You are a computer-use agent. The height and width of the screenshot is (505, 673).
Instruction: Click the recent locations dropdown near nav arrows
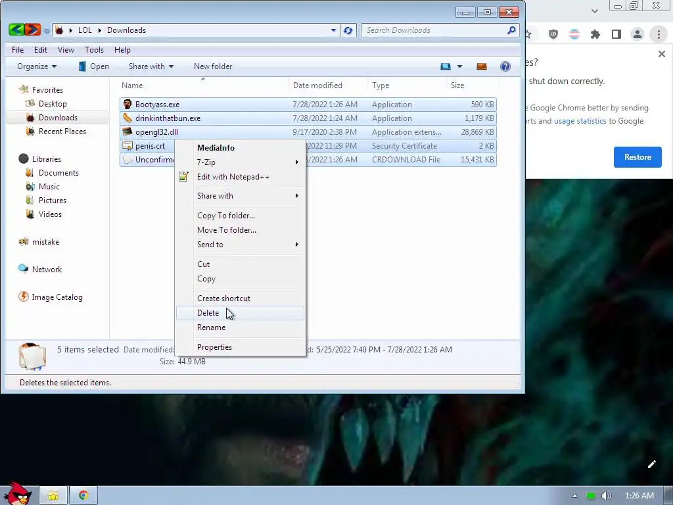click(x=47, y=31)
